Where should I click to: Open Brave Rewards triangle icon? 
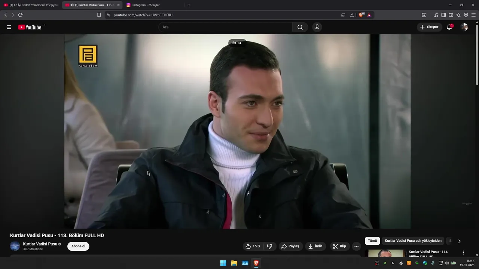pos(369,15)
